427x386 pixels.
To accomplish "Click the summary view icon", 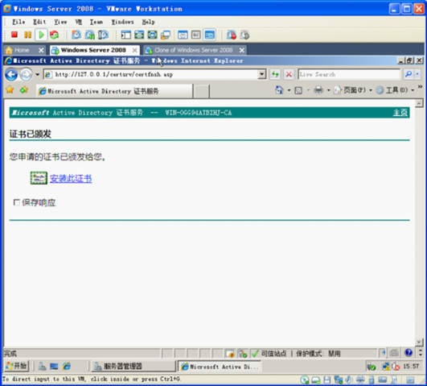I will pyautogui.click(x=183, y=35).
